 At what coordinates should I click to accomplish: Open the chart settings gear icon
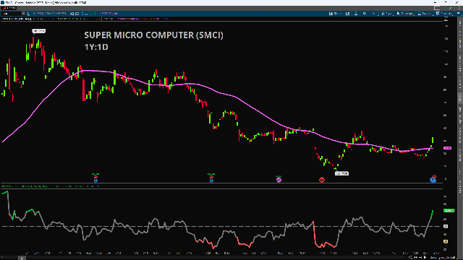[373, 14]
